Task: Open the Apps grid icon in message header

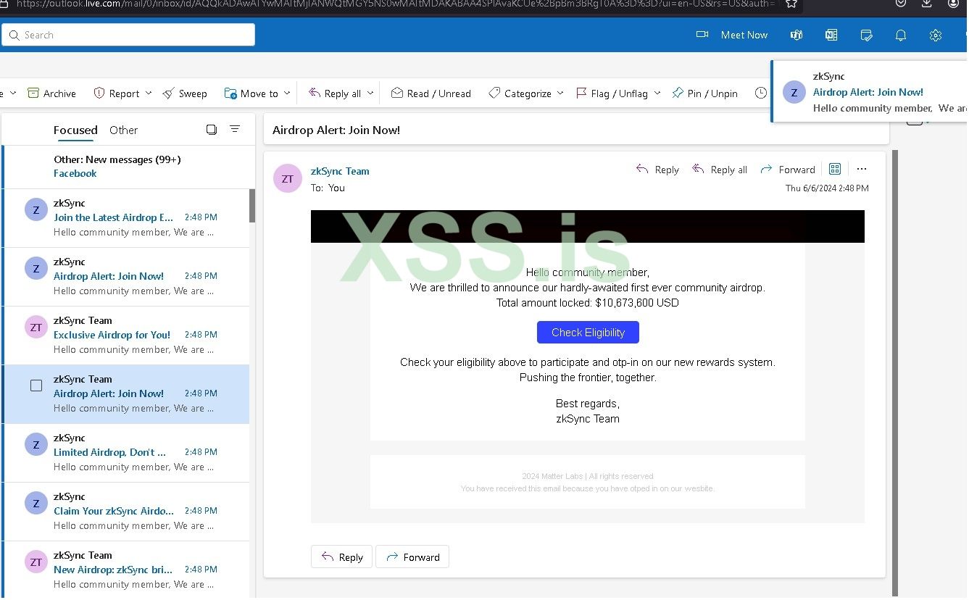Action: (835, 169)
